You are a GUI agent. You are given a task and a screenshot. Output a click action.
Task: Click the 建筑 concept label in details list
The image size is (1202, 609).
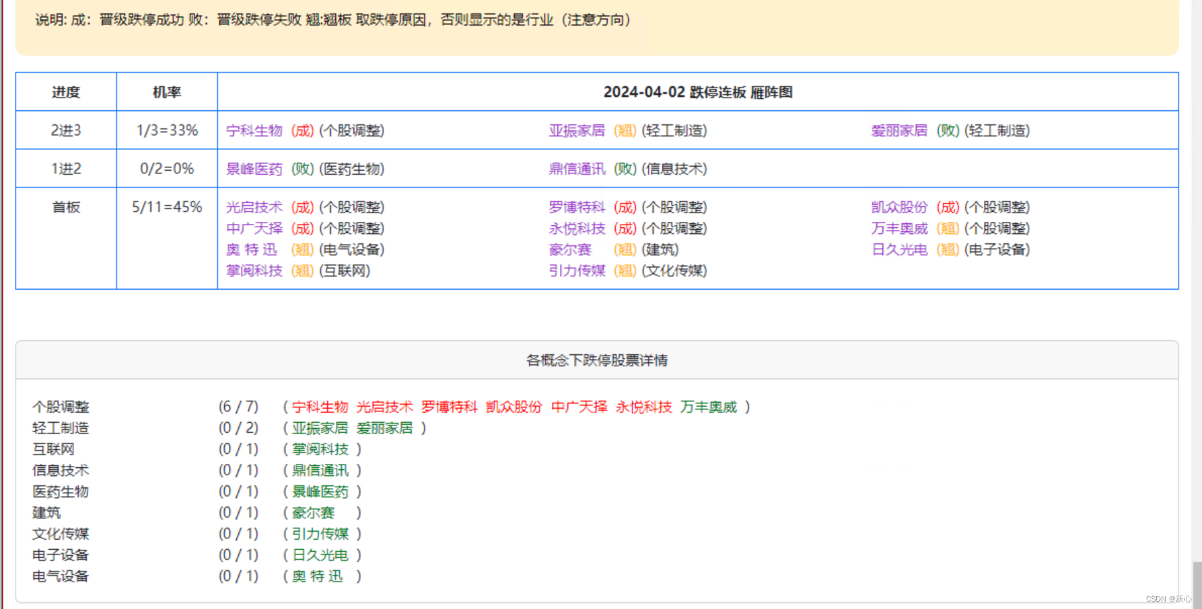coord(46,512)
